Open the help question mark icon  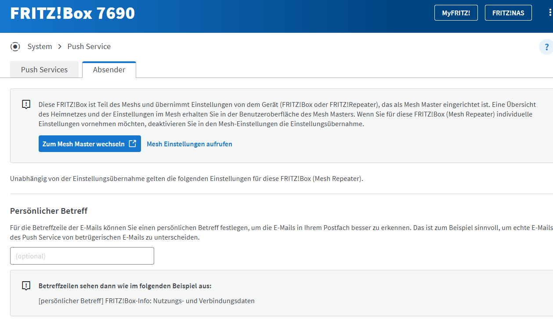pos(546,47)
